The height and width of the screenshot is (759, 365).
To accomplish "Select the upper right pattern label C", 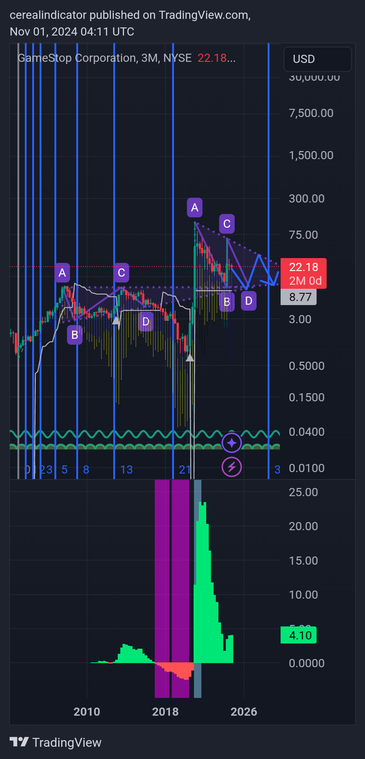I will click(x=227, y=224).
